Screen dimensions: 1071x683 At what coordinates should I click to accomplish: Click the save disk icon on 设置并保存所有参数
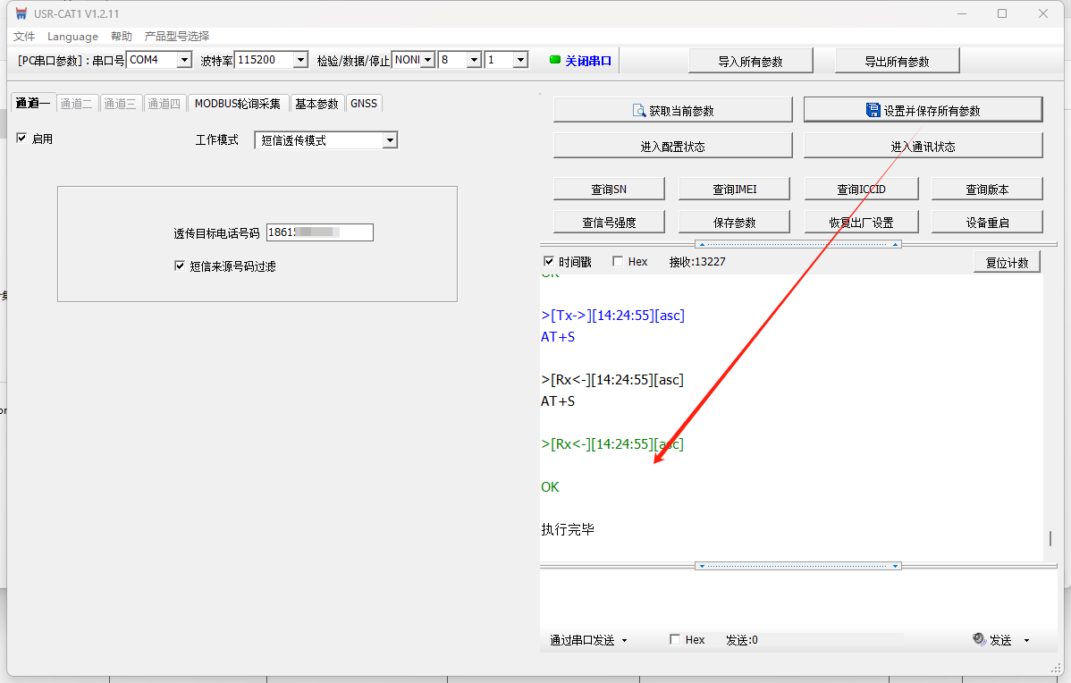click(873, 110)
